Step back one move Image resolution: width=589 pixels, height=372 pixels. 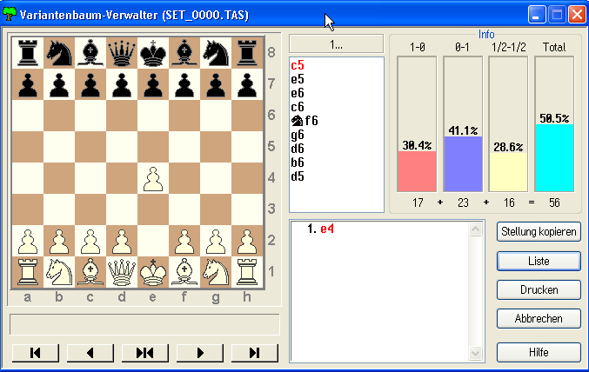[89, 352]
